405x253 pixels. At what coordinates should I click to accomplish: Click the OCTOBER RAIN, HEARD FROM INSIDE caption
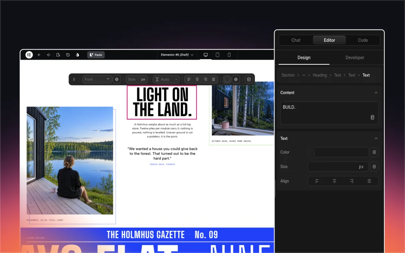tap(232, 141)
